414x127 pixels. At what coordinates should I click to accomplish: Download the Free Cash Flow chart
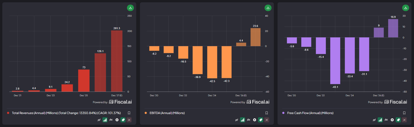406,8
